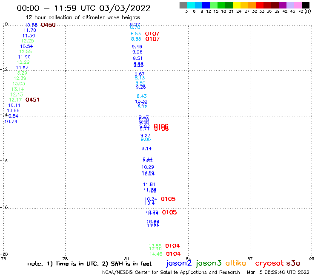Click the wave height value '10.11'

click(14, 105)
